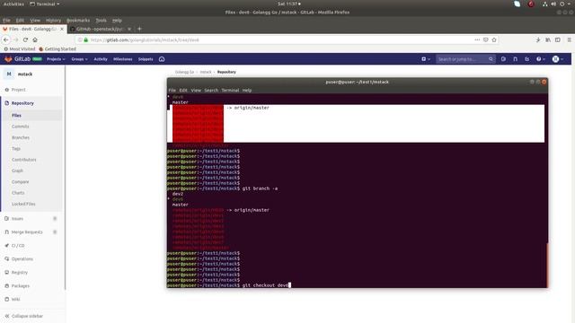Open Firefox History menu

pyautogui.click(x=53, y=21)
